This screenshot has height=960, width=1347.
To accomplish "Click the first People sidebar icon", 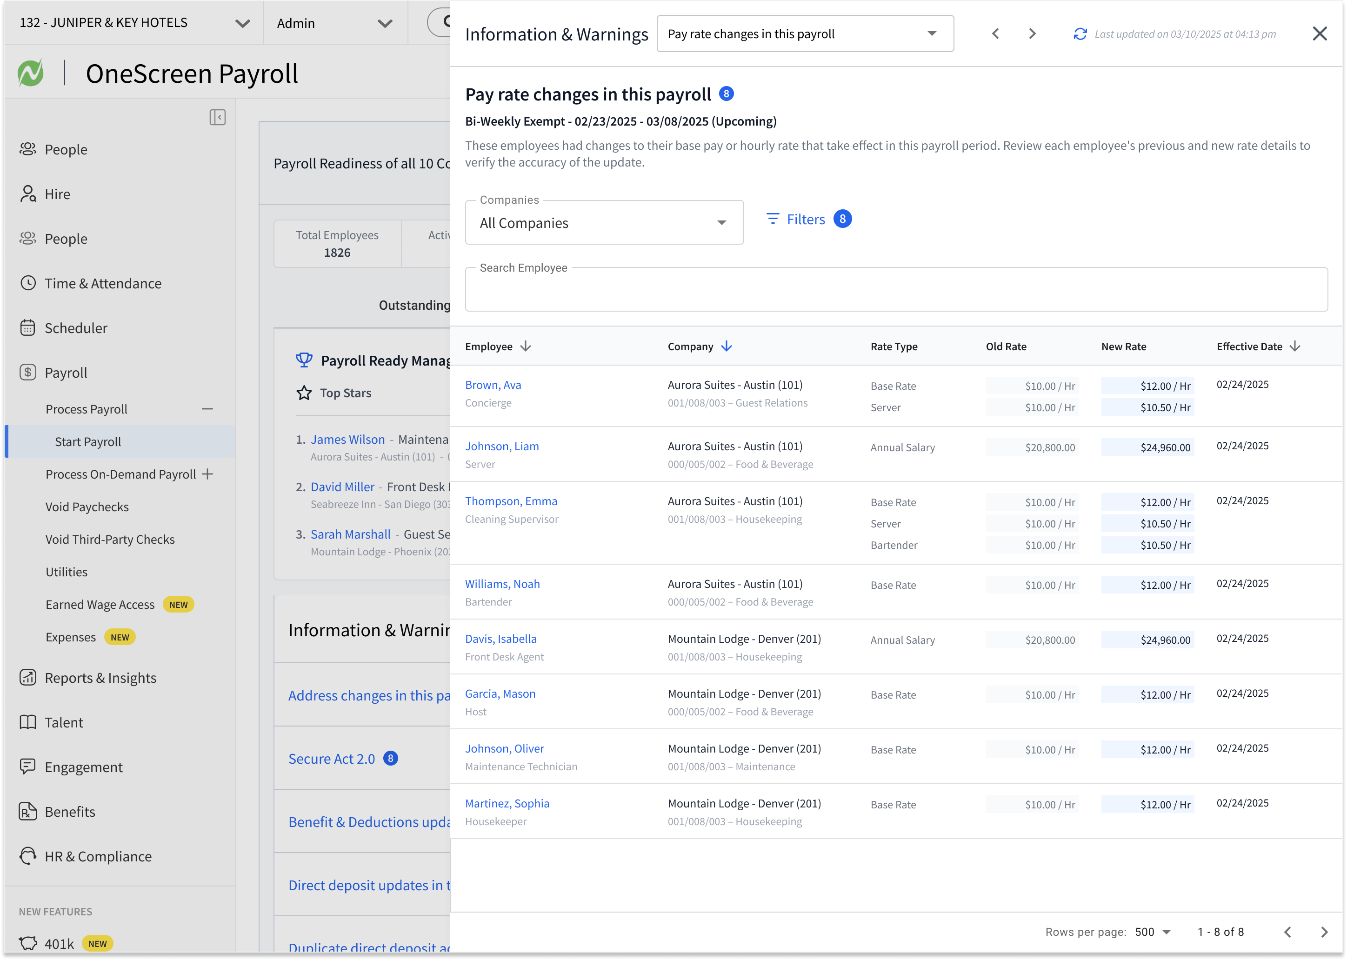I will pyautogui.click(x=28, y=149).
